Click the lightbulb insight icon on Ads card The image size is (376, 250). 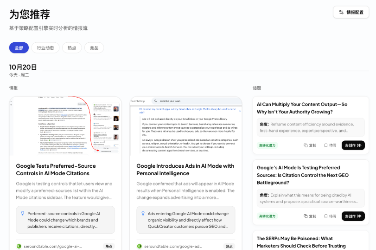point(143,213)
